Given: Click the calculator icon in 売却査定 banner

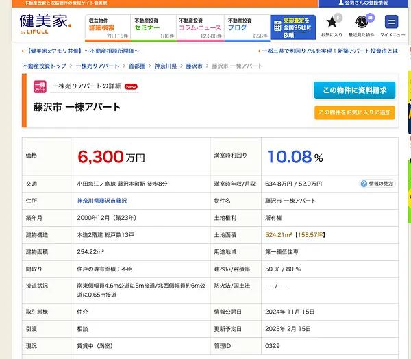Looking at the screenshot, I should tap(277, 26).
